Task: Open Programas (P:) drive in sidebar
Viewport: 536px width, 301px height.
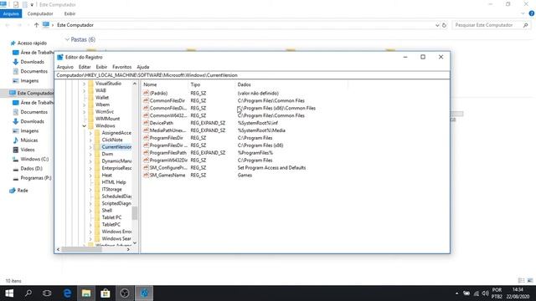Action: [x=35, y=178]
